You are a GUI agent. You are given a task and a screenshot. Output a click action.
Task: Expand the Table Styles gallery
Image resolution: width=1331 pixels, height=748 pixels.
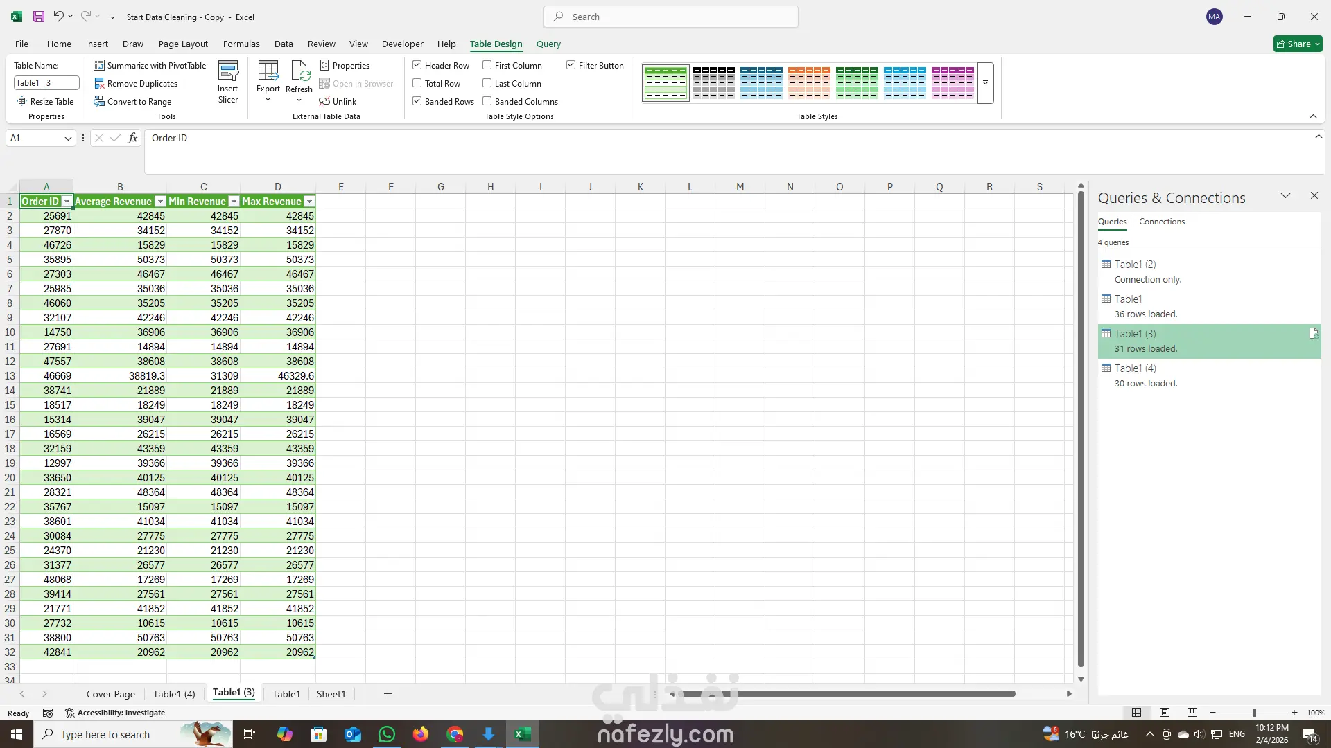pos(985,83)
